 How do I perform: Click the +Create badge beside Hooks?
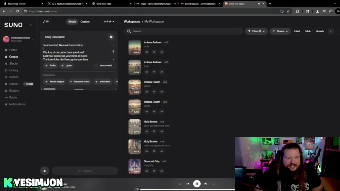29,84
